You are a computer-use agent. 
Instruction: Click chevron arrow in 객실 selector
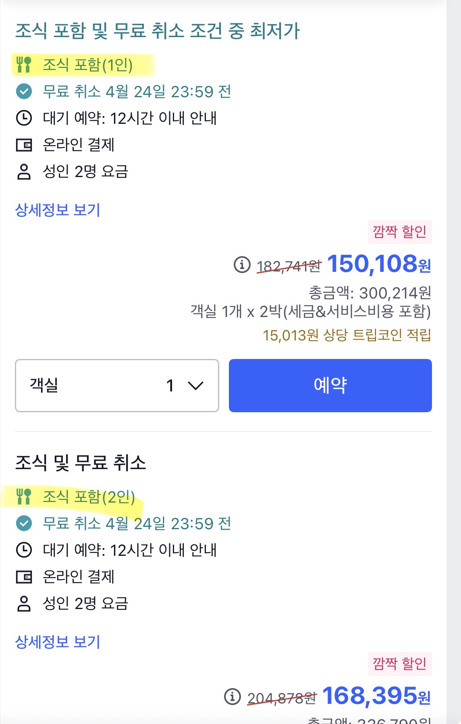click(x=196, y=386)
